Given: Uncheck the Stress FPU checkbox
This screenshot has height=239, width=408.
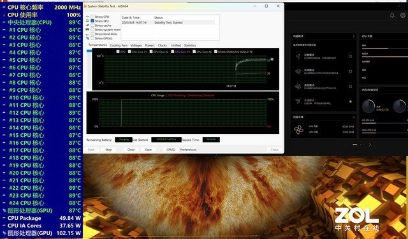Looking at the screenshot, I should click(92, 21).
